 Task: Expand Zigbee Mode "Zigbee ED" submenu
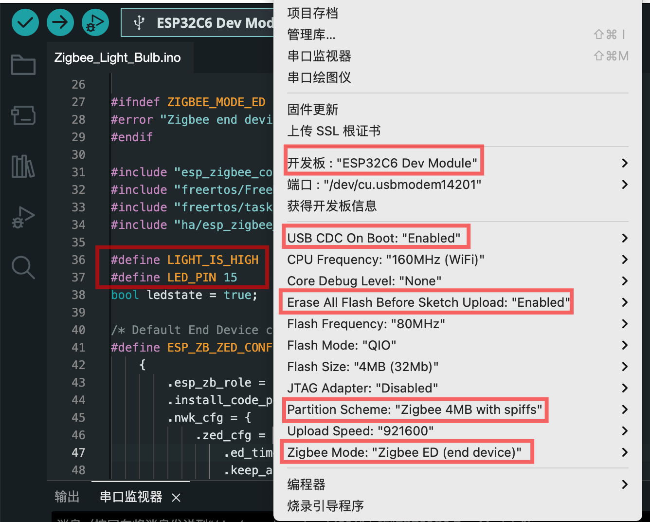coord(457,452)
